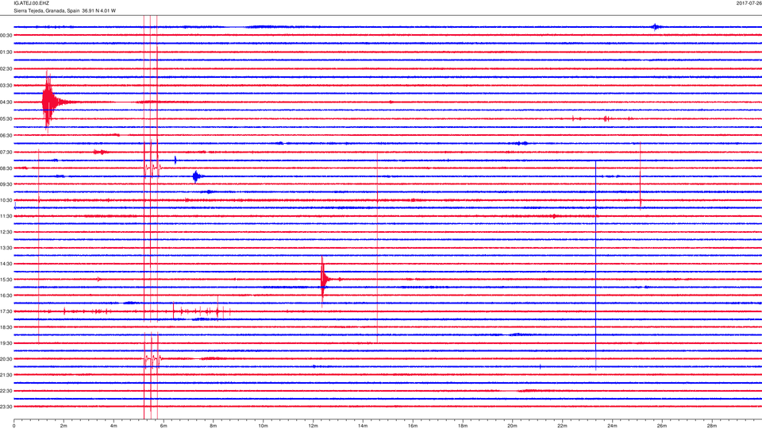Click the 22m tick on the minute axis
The width and height of the screenshot is (762, 429).
[562, 426]
